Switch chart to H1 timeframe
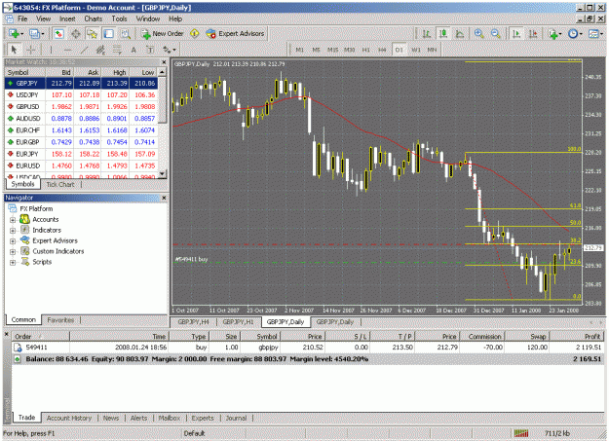609x441 pixels. click(365, 50)
